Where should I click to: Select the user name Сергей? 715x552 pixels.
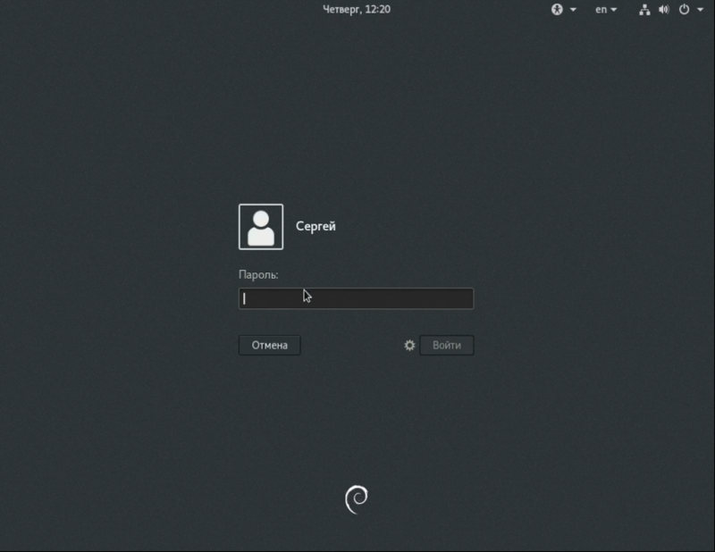point(315,226)
